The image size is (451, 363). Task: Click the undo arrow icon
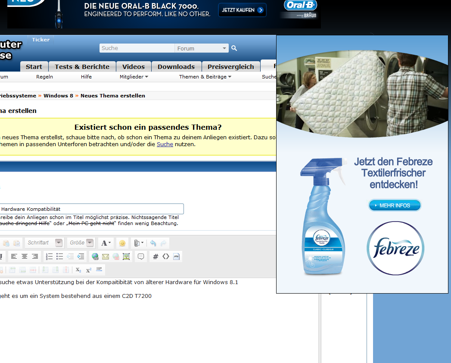(153, 243)
